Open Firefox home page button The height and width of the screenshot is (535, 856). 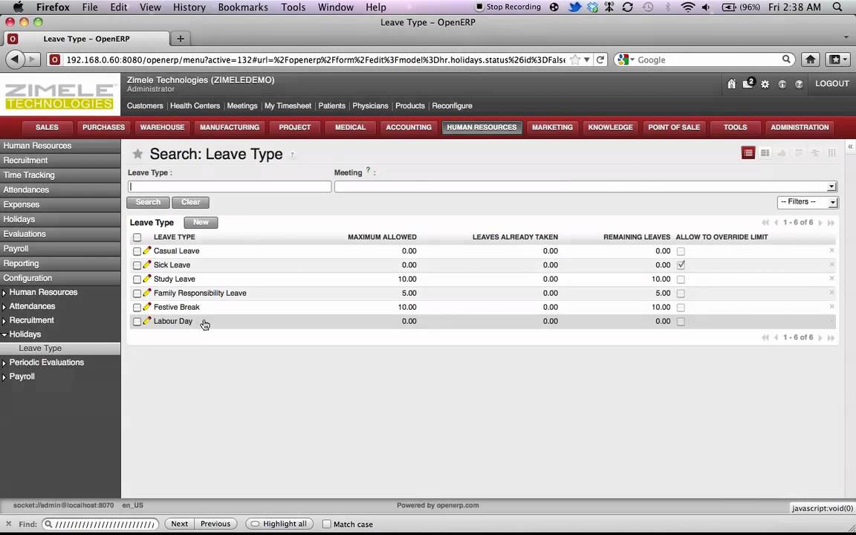810,59
